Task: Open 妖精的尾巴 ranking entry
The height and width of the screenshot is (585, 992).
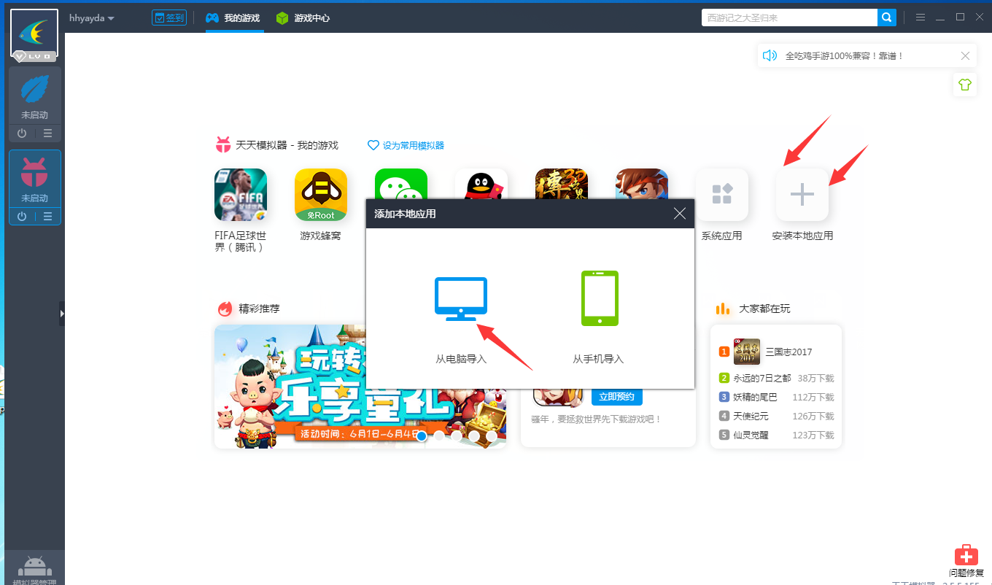Action: (x=776, y=397)
